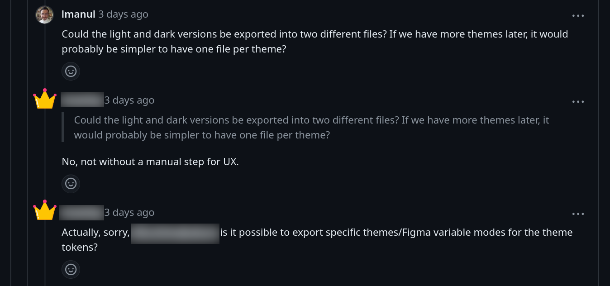
Task: Open '3 days ago' link on 'Actually, sorry' comment
Action: 129,212
